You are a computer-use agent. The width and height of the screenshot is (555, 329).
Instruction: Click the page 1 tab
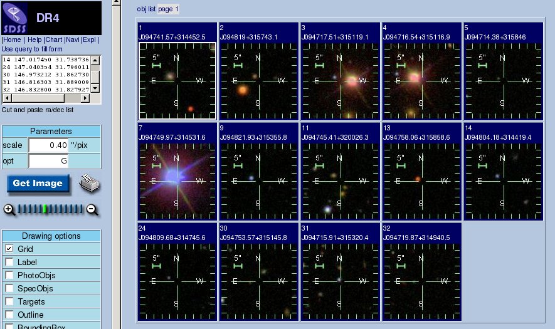[168, 9]
